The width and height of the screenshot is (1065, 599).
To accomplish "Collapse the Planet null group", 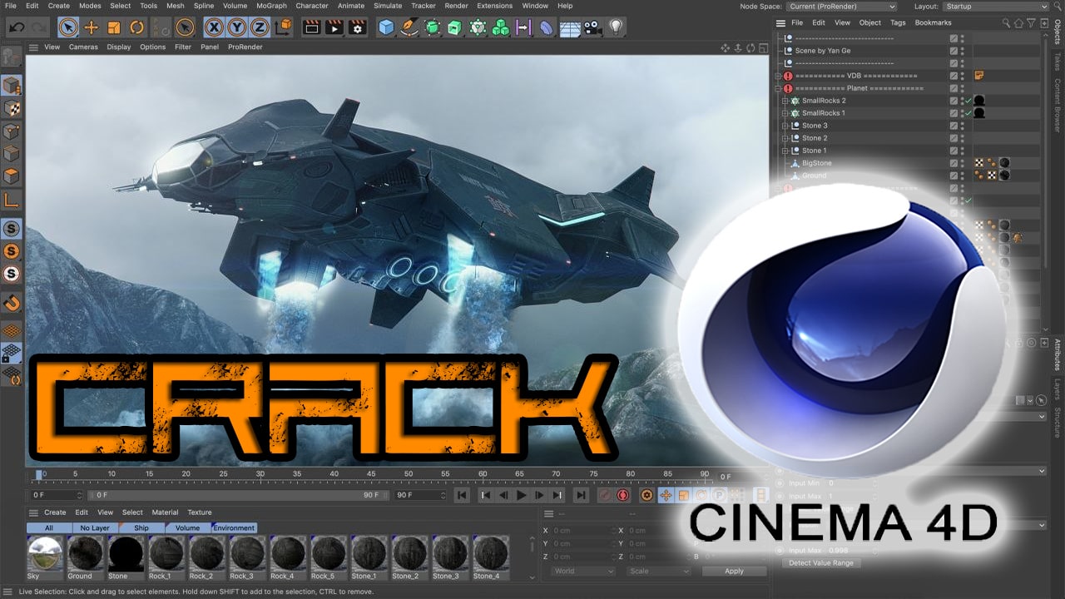I will tap(778, 88).
